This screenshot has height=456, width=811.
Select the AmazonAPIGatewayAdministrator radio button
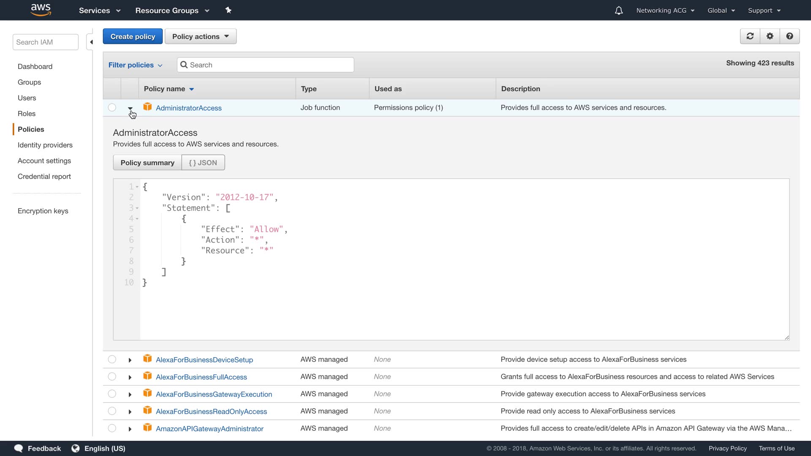(112, 428)
